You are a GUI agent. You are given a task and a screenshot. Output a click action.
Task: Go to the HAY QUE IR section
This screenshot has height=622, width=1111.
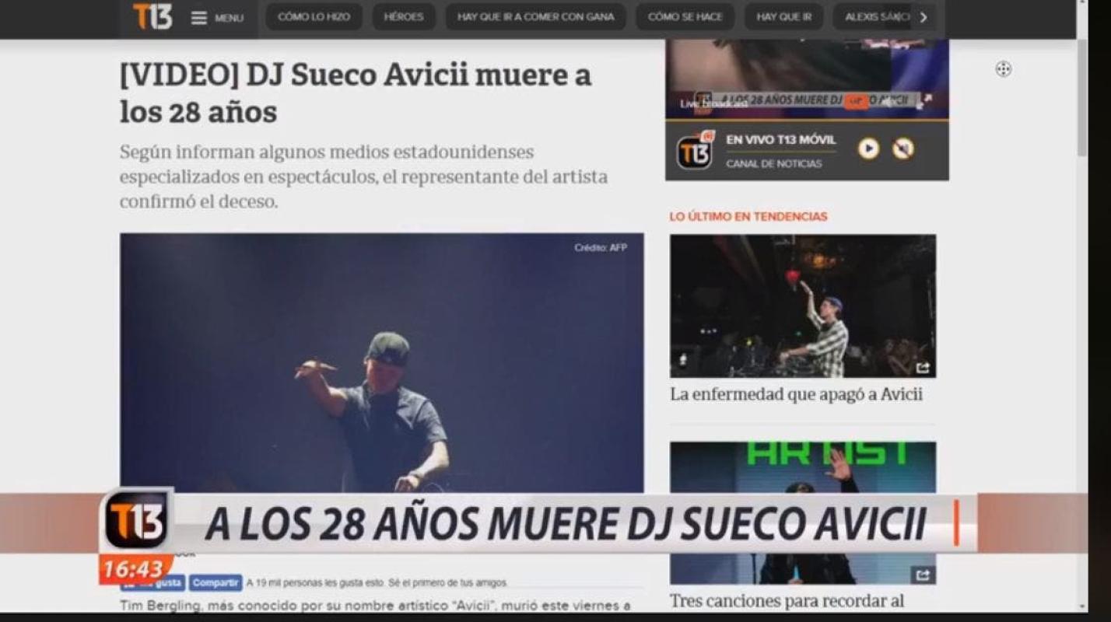tap(783, 17)
